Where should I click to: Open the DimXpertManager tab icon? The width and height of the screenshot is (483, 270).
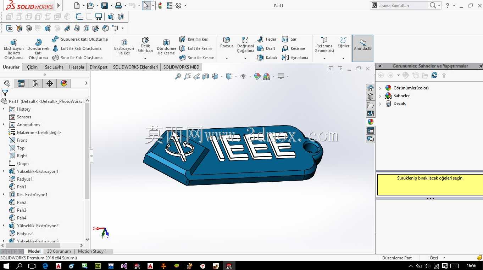coord(50,83)
